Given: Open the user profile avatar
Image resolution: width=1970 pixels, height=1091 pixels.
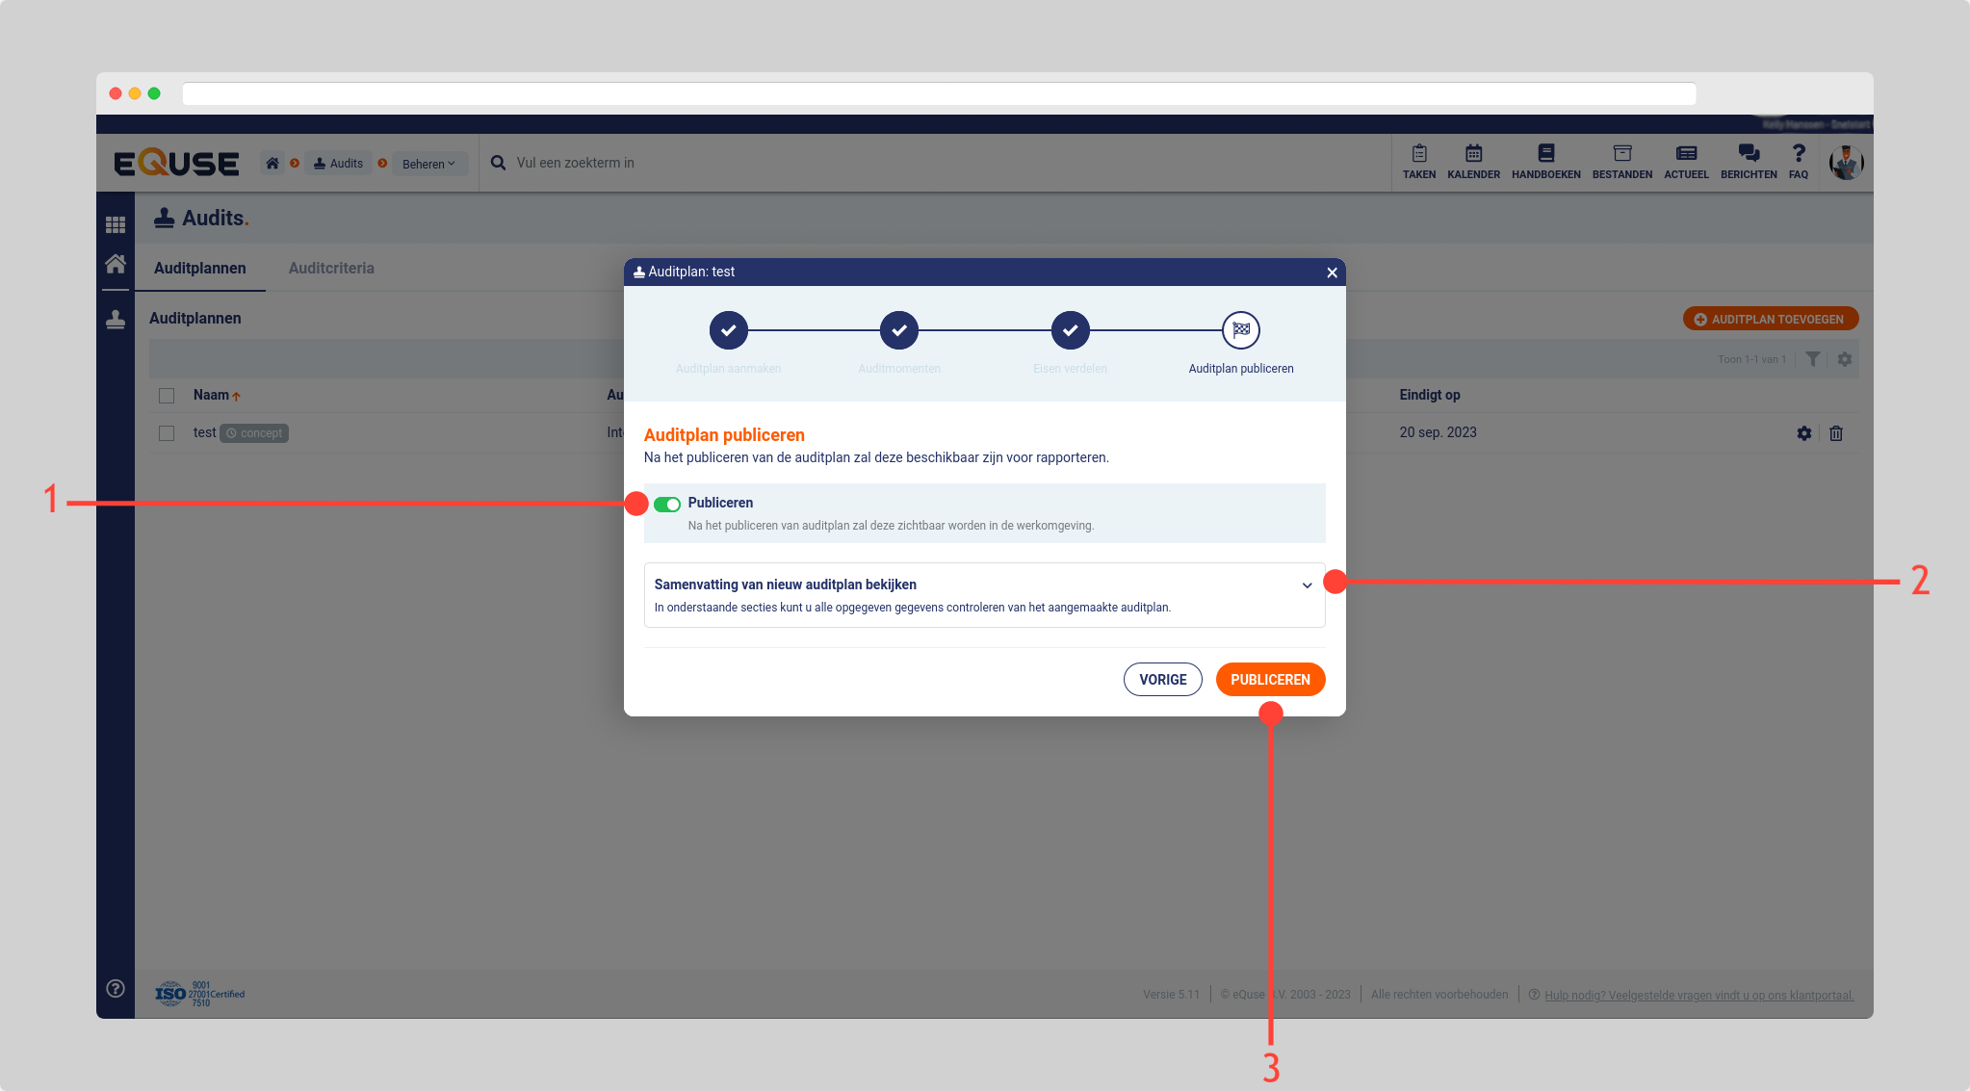Looking at the screenshot, I should (1847, 163).
